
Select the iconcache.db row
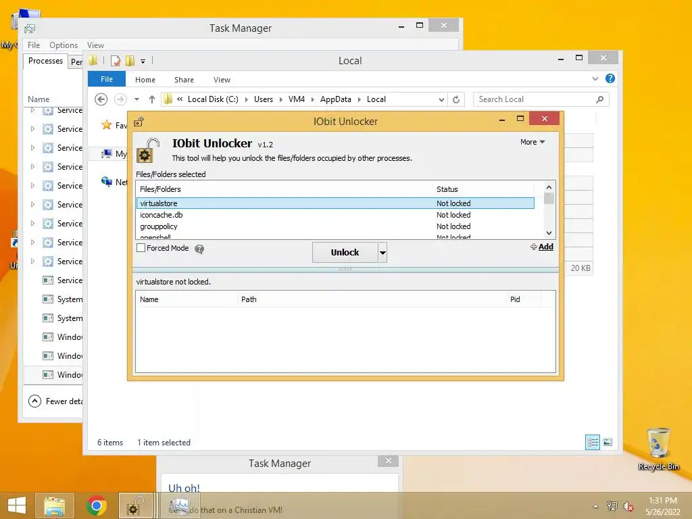tap(335, 215)
